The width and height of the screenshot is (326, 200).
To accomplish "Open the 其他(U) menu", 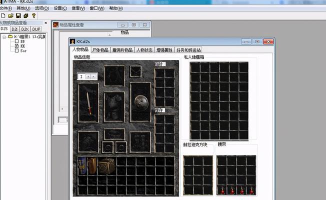I will coord(23,8).
